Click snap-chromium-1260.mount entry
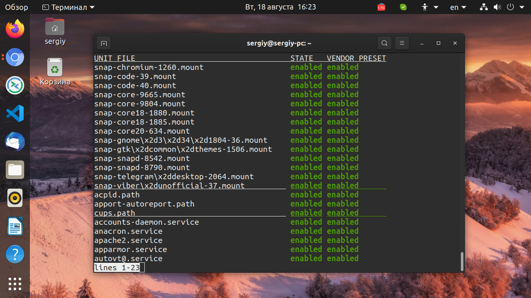This screenshot has width=531, height=298. pos(149,67)
